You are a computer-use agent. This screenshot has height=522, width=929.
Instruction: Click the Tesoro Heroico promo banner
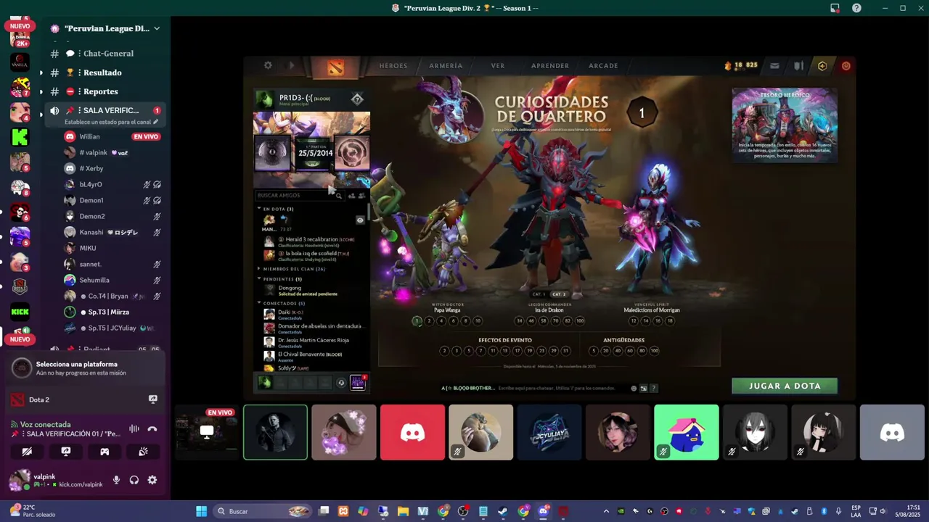(x=784, y=125)
